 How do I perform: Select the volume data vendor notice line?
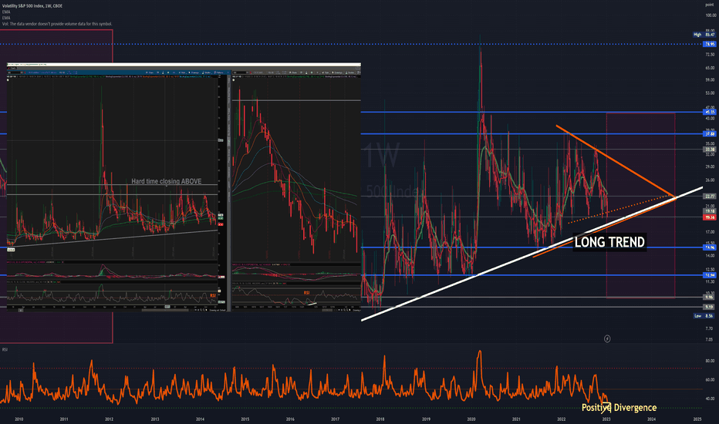57,24
